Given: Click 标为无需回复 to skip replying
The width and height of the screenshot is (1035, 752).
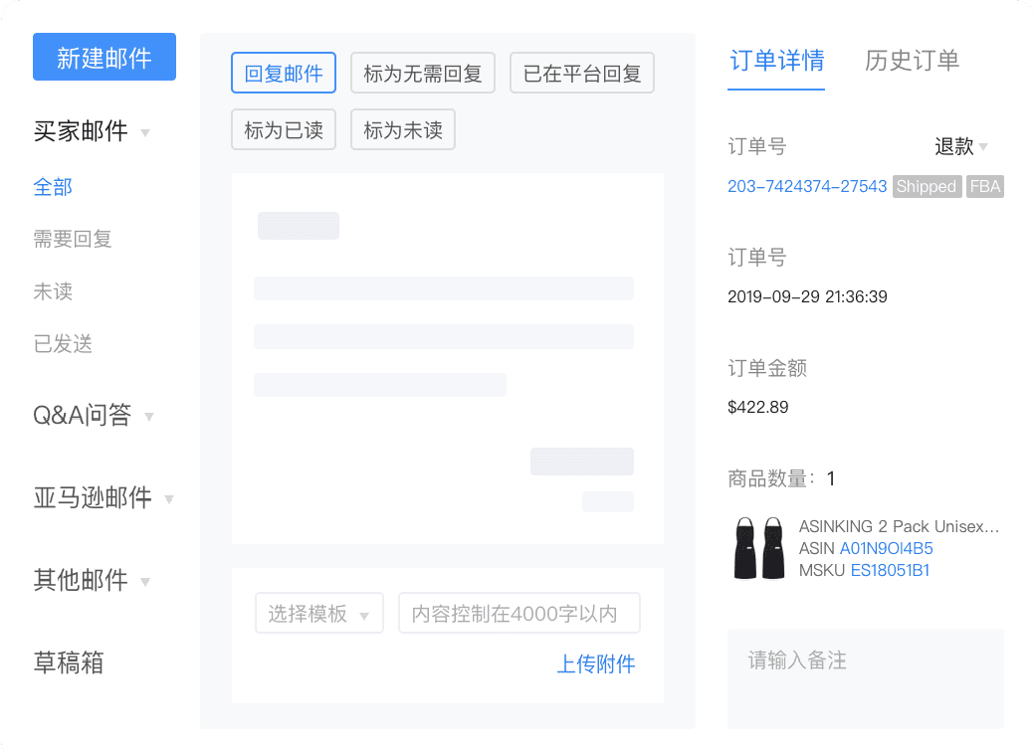Looking at the screenshot, I should [x=422, y=72].
